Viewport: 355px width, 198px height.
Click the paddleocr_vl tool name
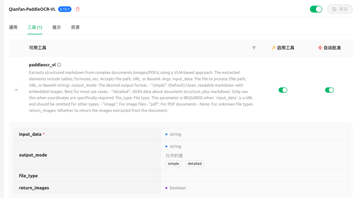coord(42,65)
